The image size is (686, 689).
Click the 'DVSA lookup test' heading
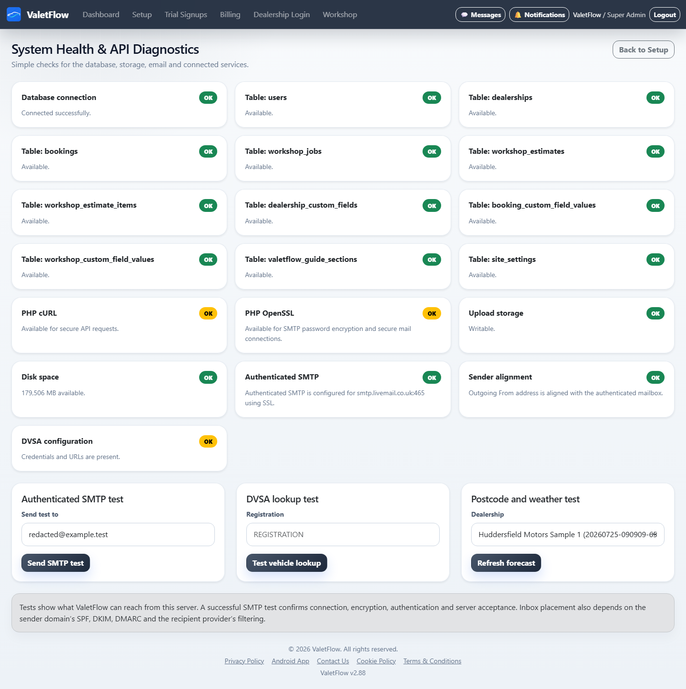point(282,499)
